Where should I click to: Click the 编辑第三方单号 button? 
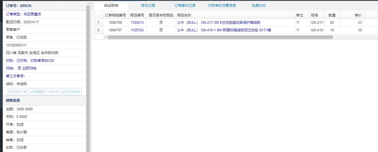pos(44,92)
